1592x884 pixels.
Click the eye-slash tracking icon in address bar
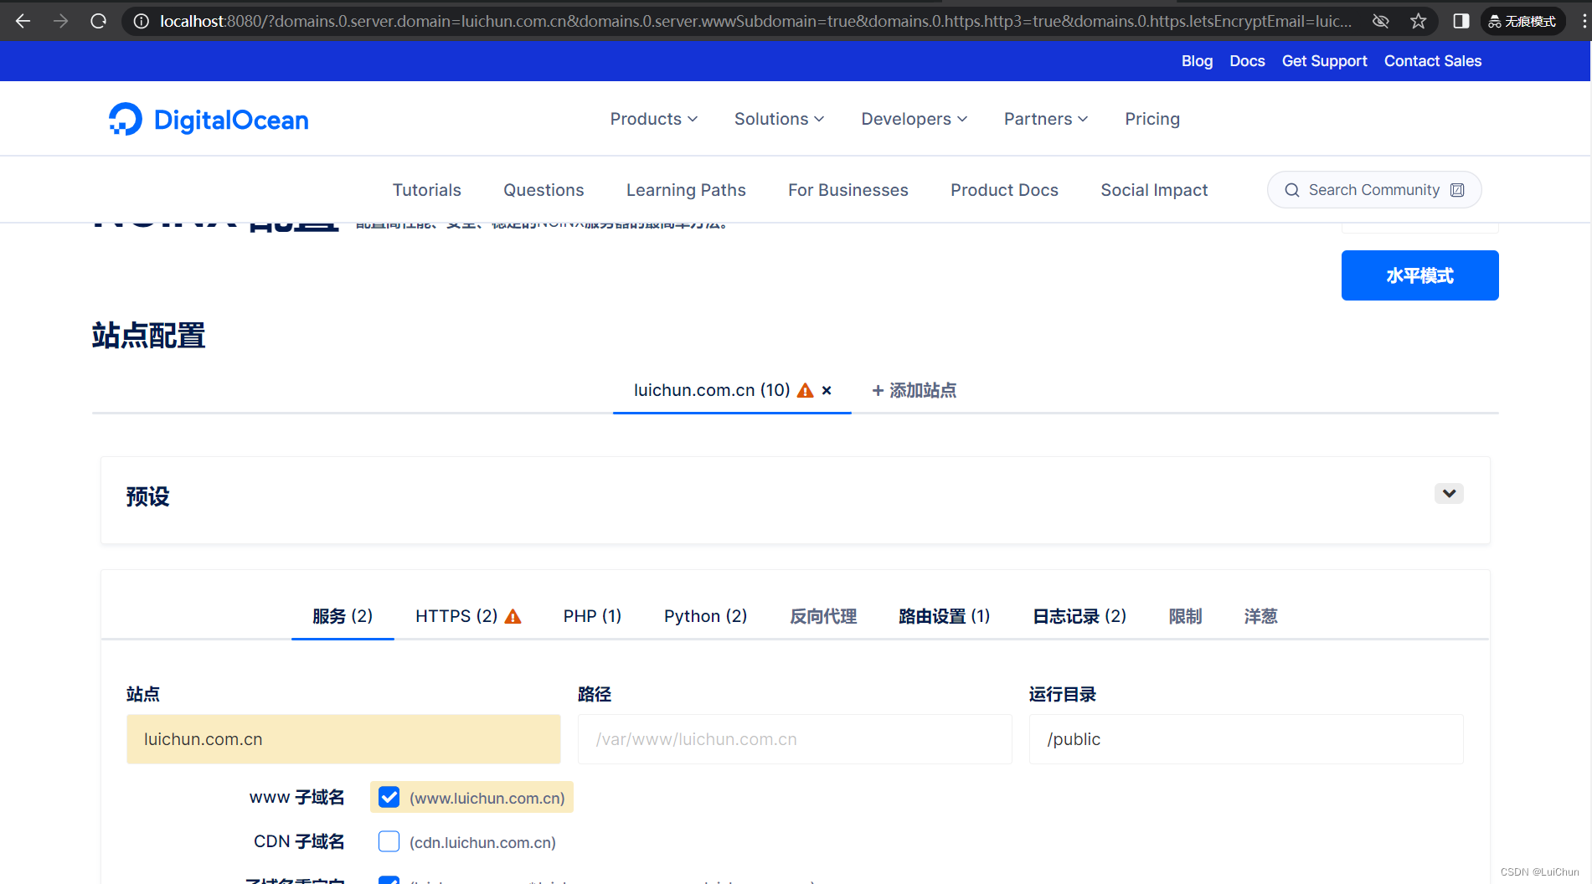(x=1381, y=21)
